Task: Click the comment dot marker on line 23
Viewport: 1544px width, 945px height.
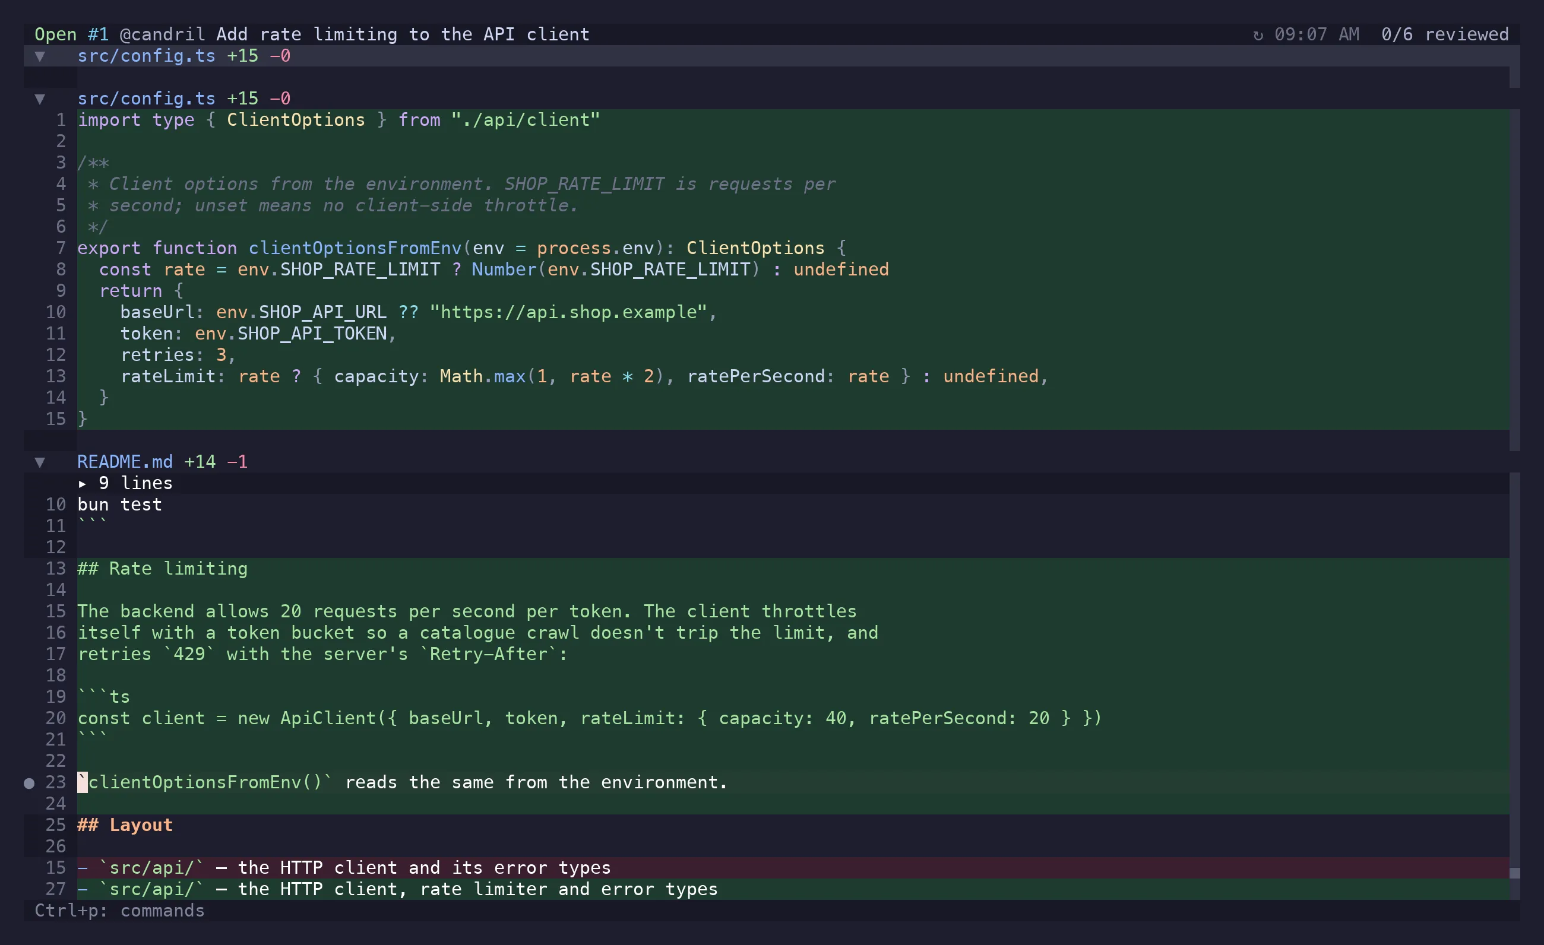Action: (29, 783)
